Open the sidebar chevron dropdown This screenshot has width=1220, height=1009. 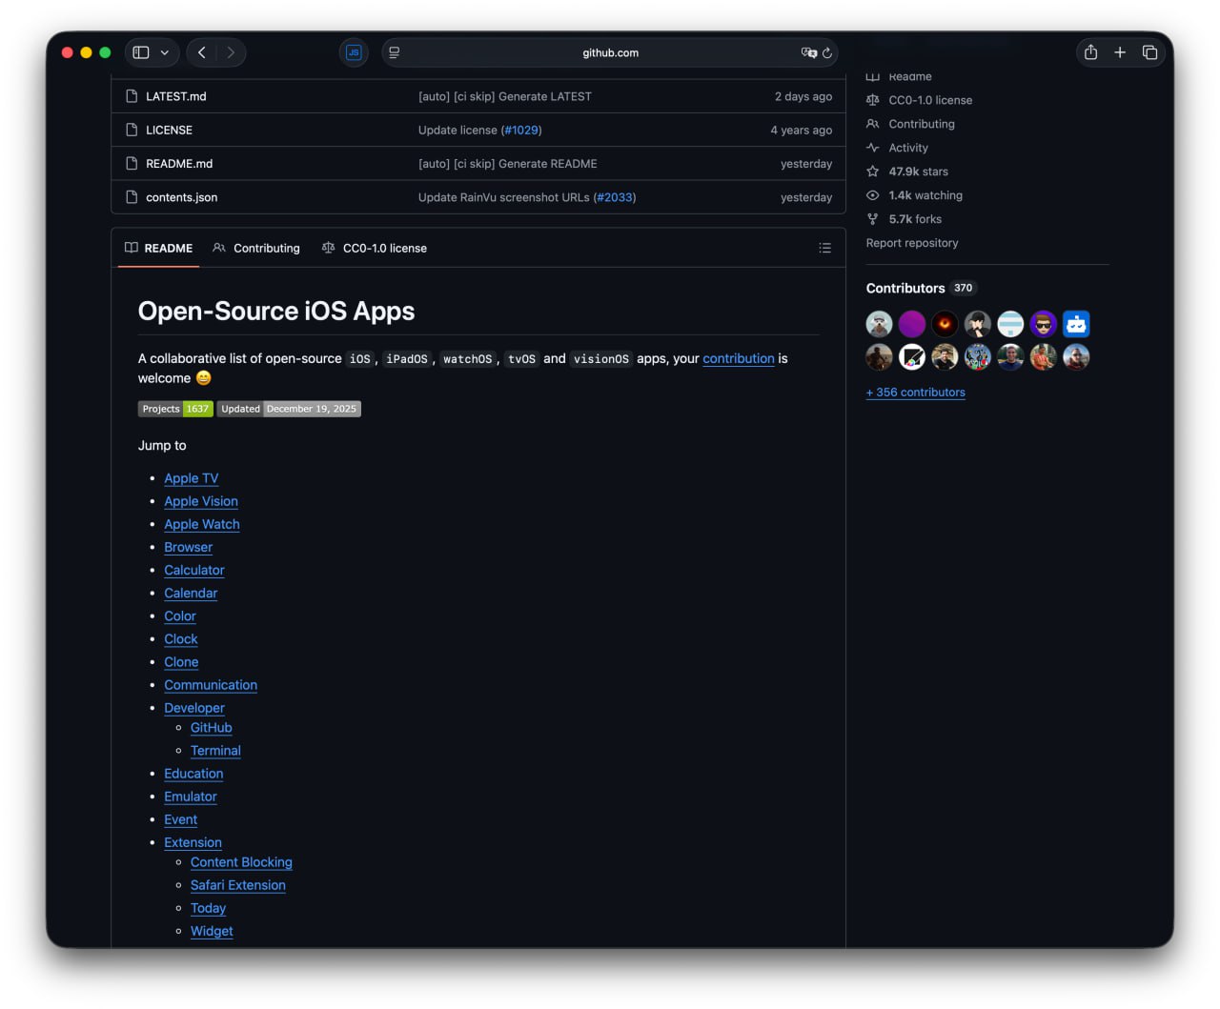(x=163, y=52)
